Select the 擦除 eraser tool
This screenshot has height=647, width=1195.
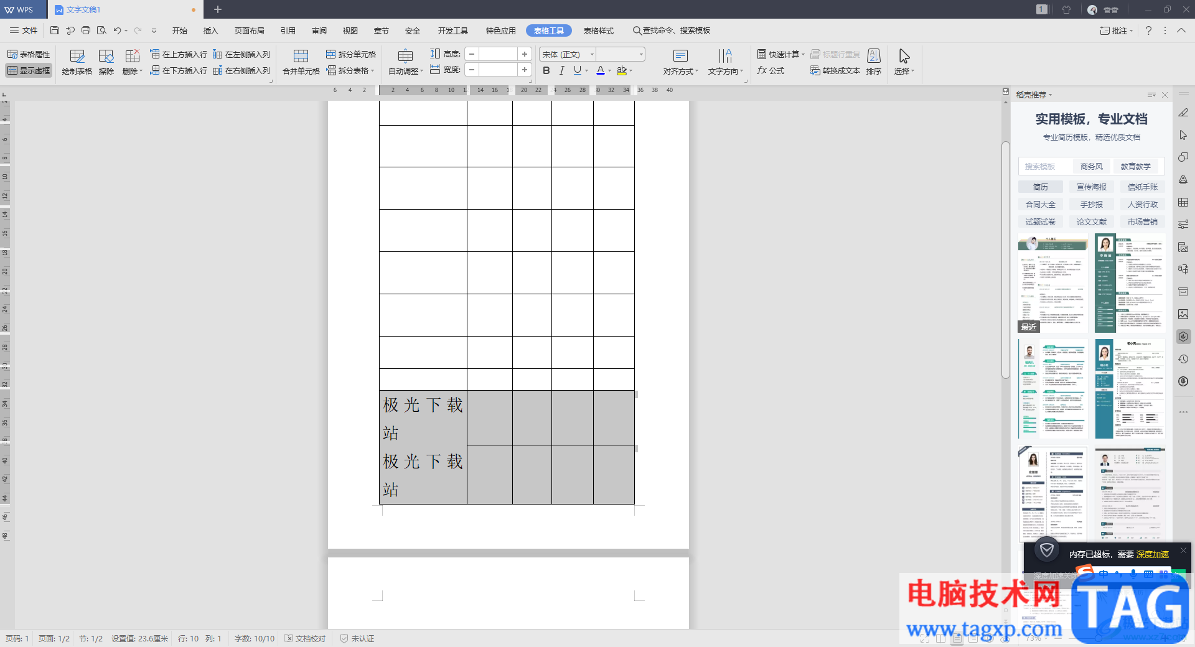106,62
